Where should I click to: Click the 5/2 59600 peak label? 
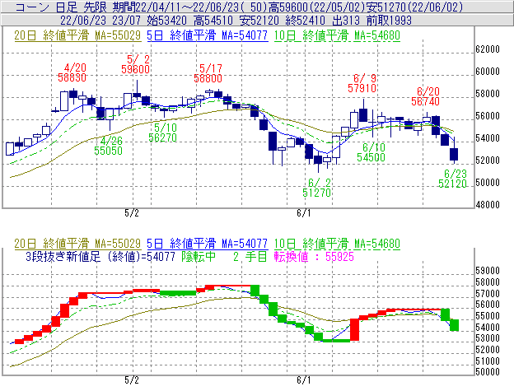(135, 64)
